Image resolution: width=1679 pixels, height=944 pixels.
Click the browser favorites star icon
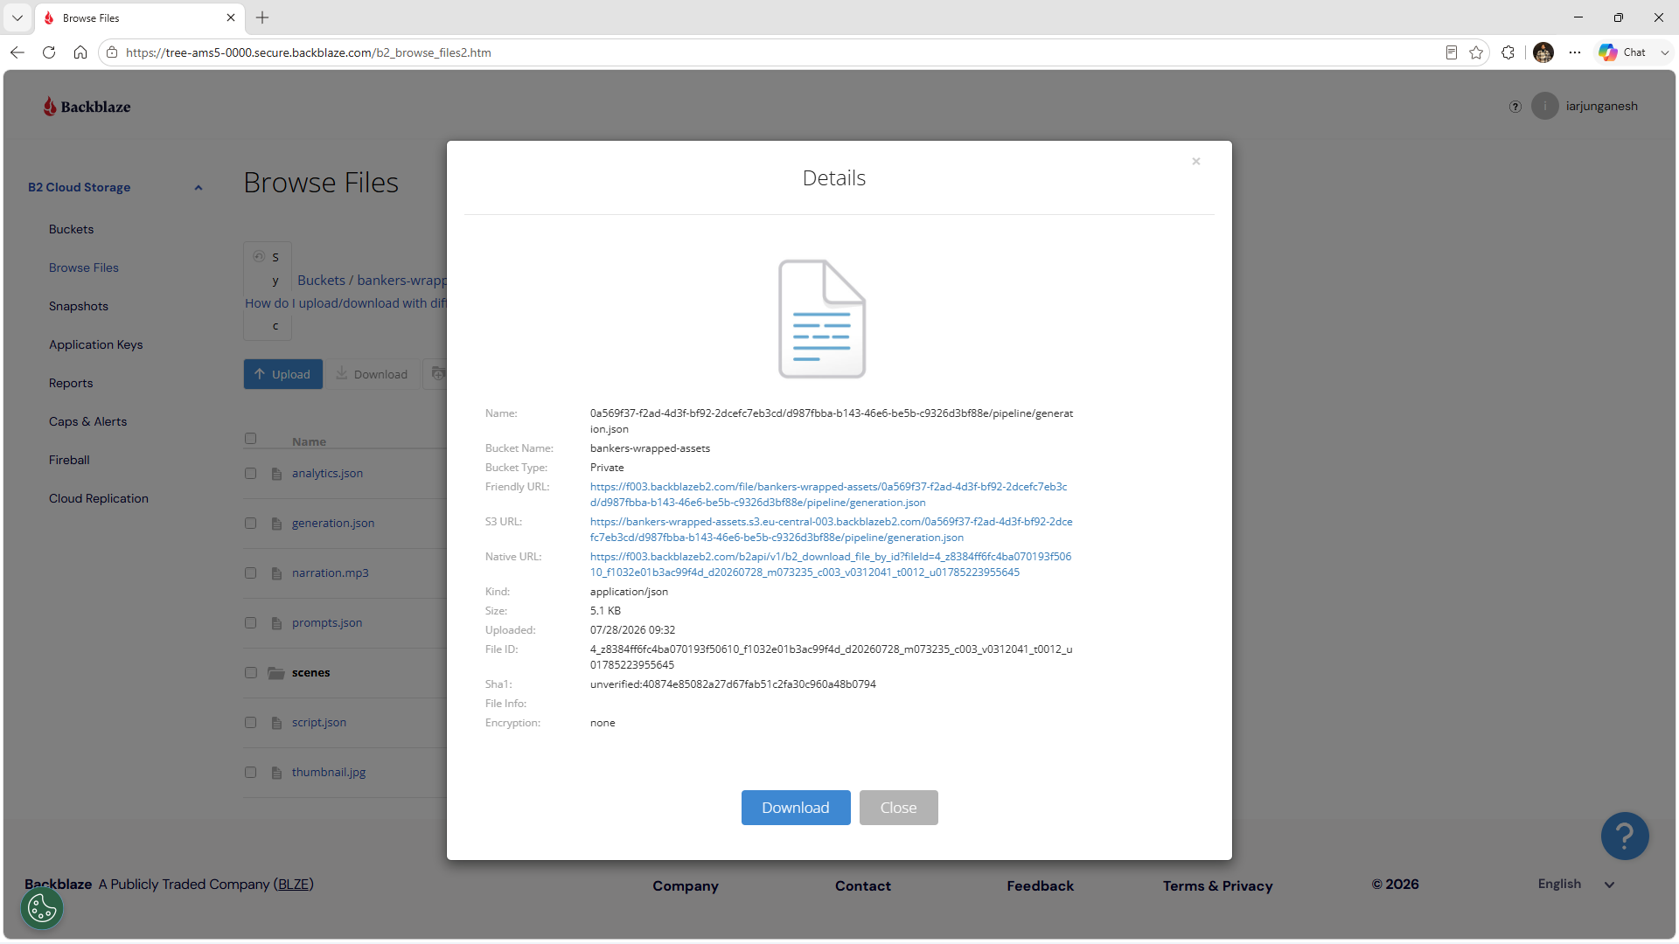point(1476,52)
